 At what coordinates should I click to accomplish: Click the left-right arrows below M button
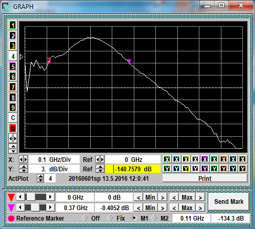point(13,139)
